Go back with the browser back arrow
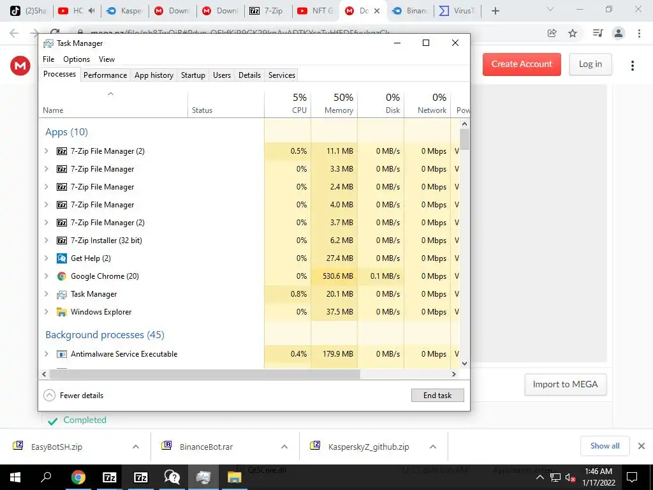Screen dimensions: 653x490 [x=14, y=33]
